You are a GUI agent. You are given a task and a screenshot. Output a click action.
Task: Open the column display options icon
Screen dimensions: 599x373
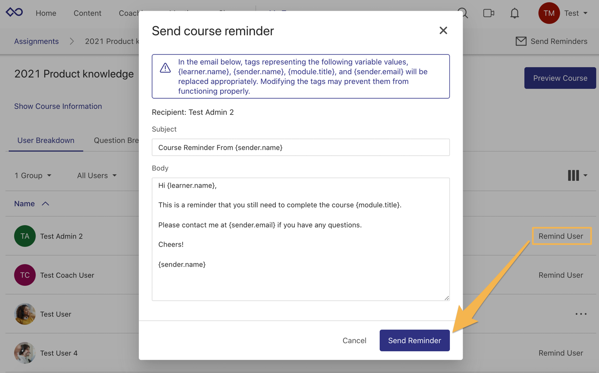[x=574, y=175]
